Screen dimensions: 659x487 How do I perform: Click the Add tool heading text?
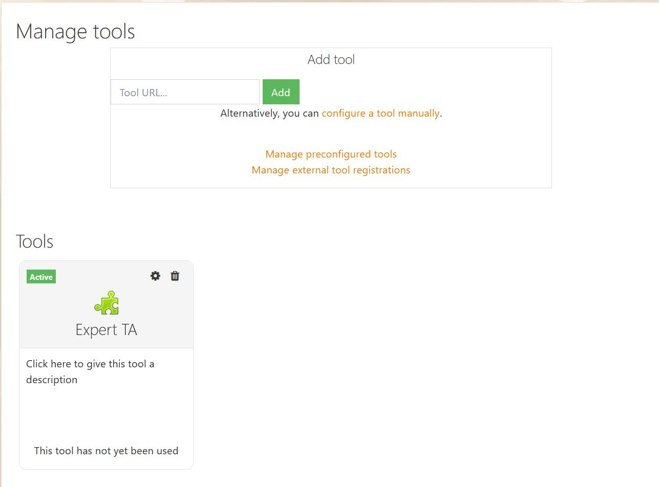click(x=331, y=59)
